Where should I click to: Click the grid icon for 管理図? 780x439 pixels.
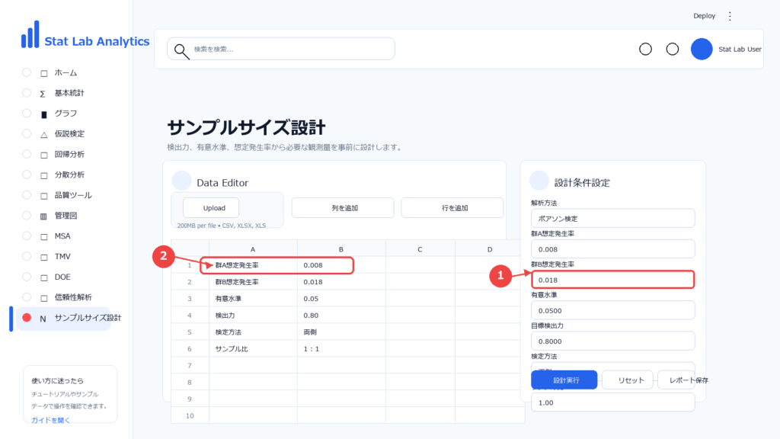point(43,216)
